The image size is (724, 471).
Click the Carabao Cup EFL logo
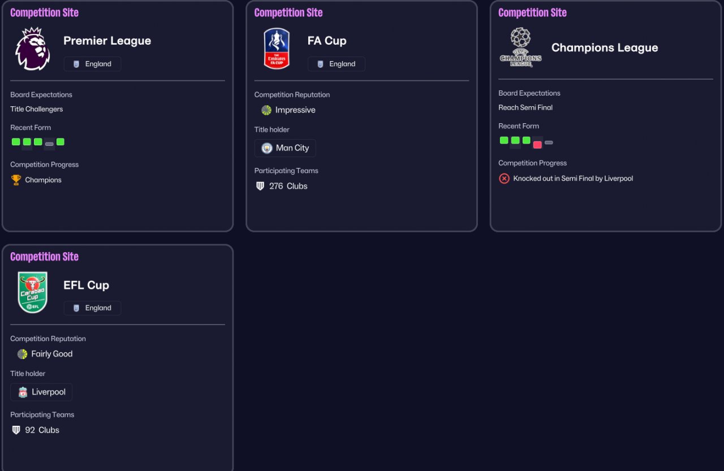click(x=33, y=292)
